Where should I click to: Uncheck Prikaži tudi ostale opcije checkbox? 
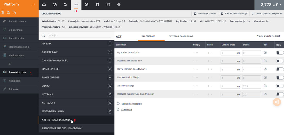[222, 14]
